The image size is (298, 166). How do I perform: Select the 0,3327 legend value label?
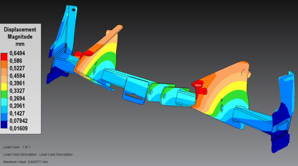point(17,91)
